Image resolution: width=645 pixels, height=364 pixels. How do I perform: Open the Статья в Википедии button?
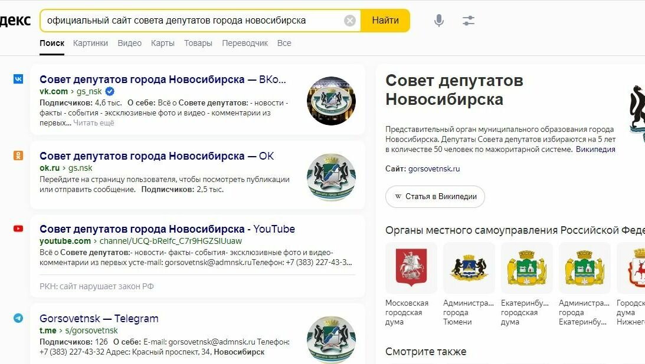(435, 197)
